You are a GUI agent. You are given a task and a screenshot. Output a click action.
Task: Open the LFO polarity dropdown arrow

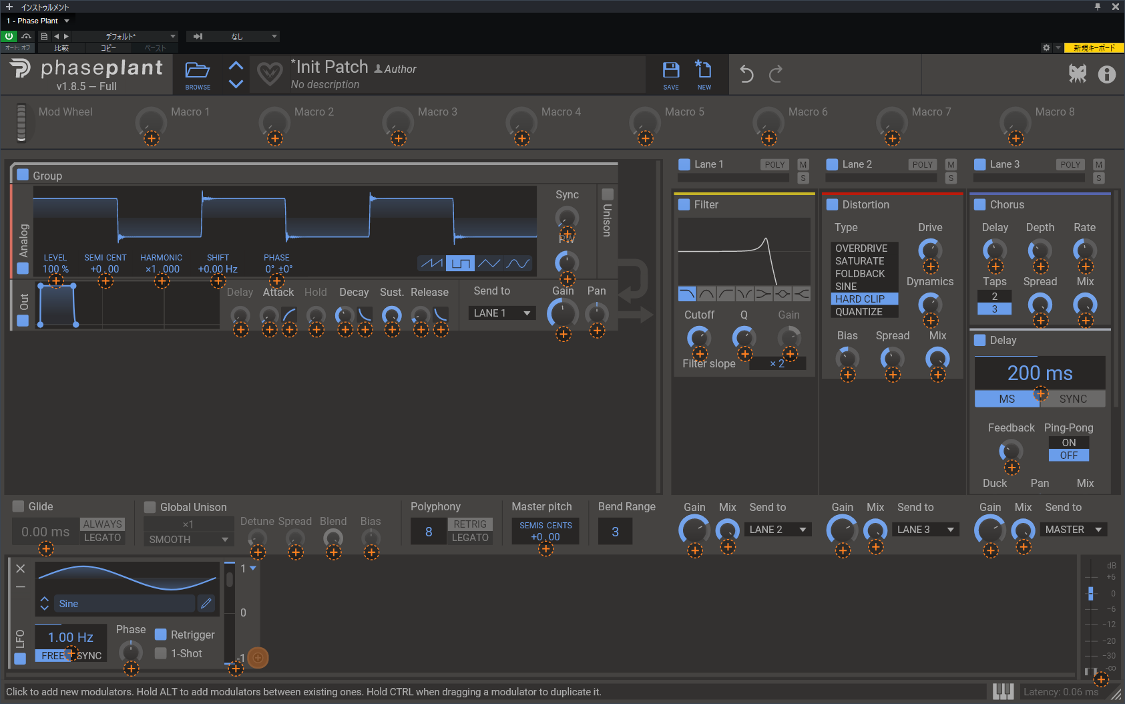click(x=253, y=568)
